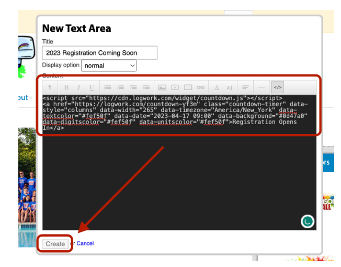The height and width of the screenshot is (267, 341).
Task: Click the insert video icon
Action: 175,87
